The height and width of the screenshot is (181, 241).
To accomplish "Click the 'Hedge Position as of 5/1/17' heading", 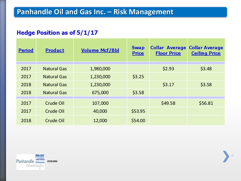I will [x=57, y=33].
